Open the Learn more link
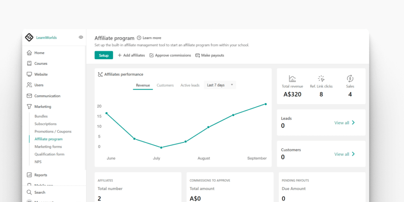This screenshot has height=202, width=404. (152, 38)
